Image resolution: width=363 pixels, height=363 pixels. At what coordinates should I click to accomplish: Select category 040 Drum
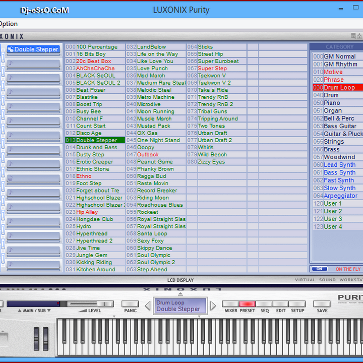pyautogui.click(x=337, y=95)
